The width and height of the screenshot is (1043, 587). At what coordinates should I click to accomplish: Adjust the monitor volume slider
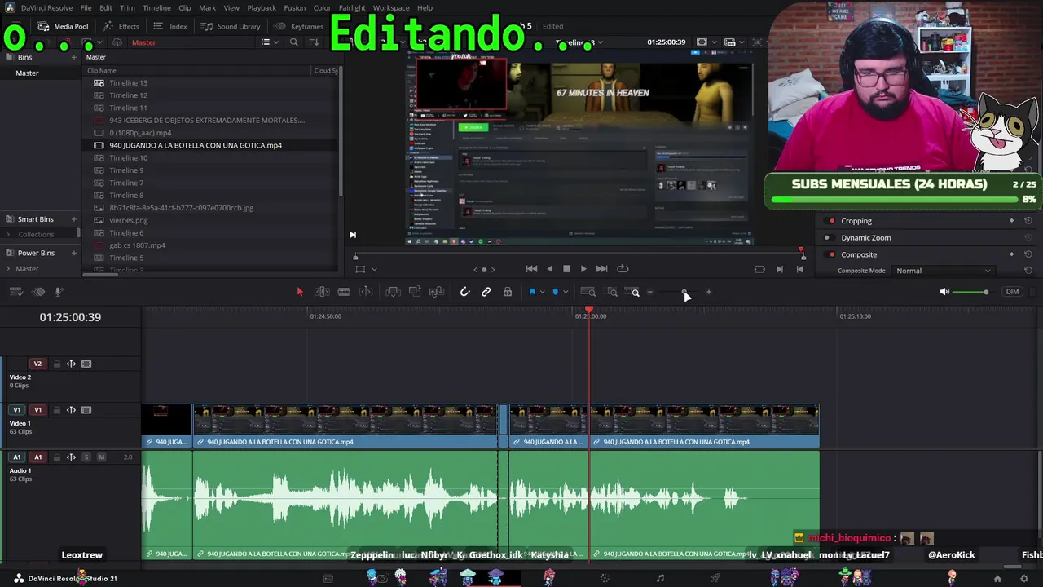coord(970,292)
